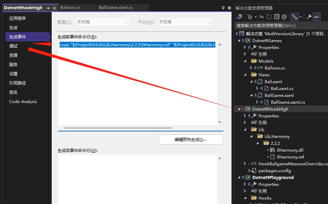The image size is (328, 204).
Task: Click the packages.config file icon
Action: pos(254,171)
